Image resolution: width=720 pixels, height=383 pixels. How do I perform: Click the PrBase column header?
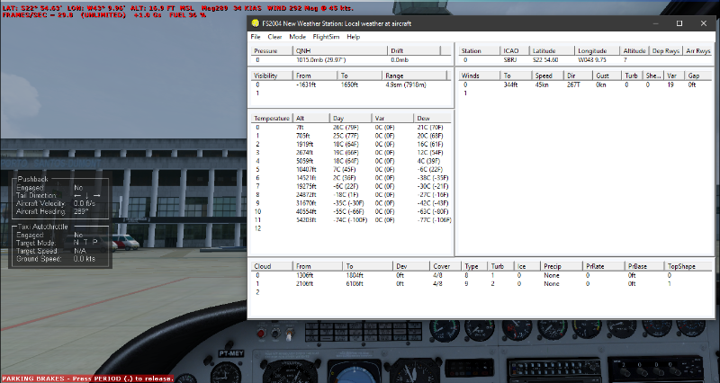coord(644,266)
